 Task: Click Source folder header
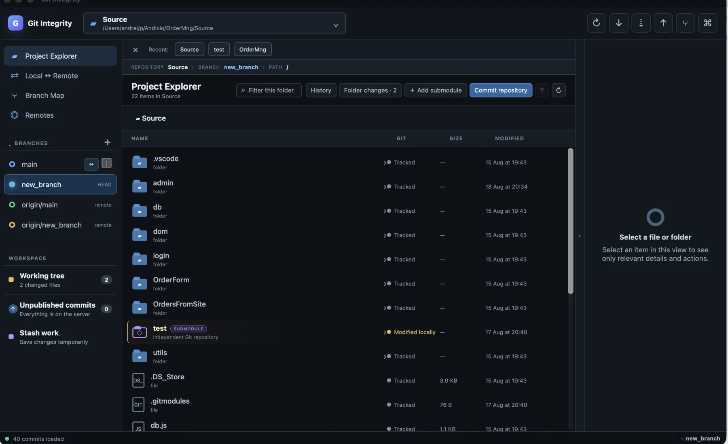pos(150,118)
